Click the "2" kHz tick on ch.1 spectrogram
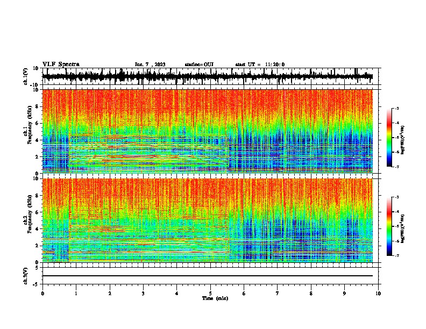The height and width of the screenshot is (329, 426). coord(37,157)
